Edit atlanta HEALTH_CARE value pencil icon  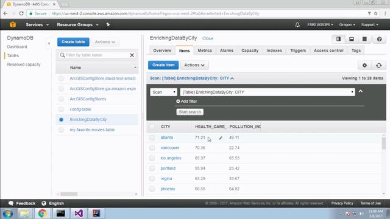click(221, 138)
